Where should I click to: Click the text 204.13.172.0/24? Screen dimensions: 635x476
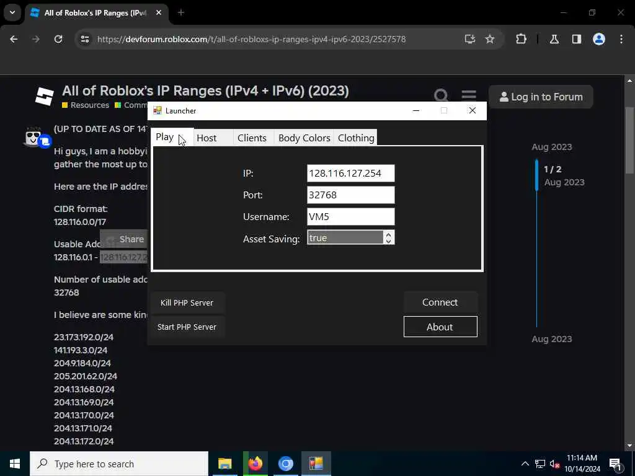(x=84, y=441)
